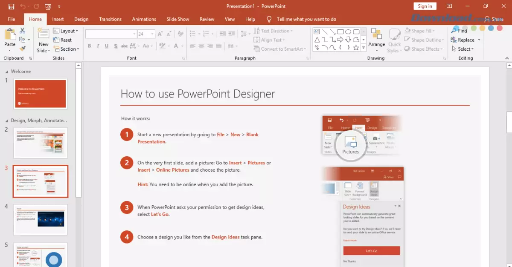Switch to the Review tab
The image size is (512, 267).
(207, 19)
